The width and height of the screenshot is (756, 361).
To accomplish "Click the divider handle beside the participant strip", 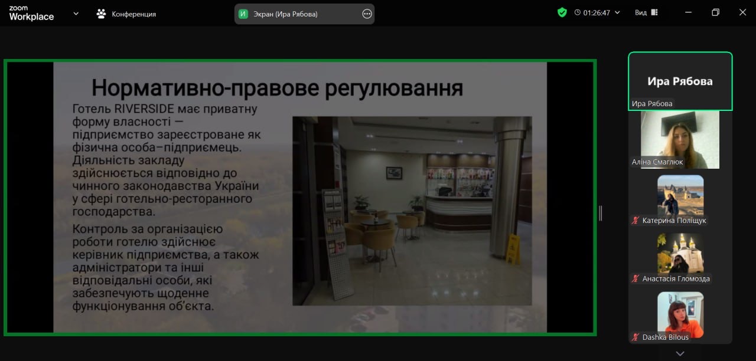I will (x=601, y=213).
